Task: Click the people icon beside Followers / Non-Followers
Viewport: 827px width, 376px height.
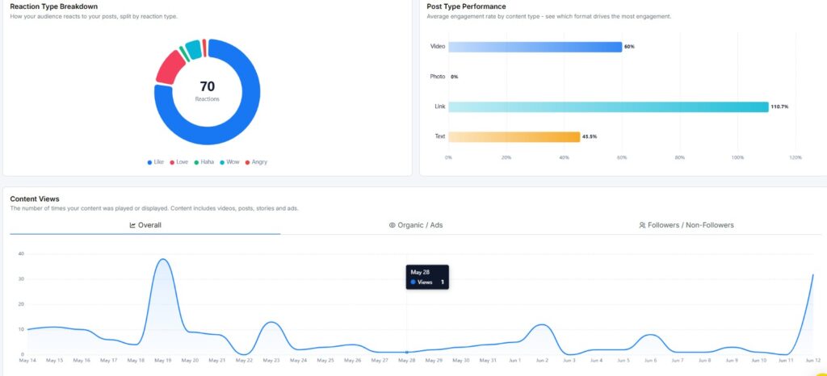Action: coord(642,225)
